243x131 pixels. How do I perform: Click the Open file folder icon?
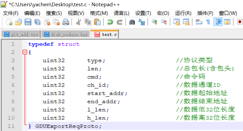tap(18, 22)
